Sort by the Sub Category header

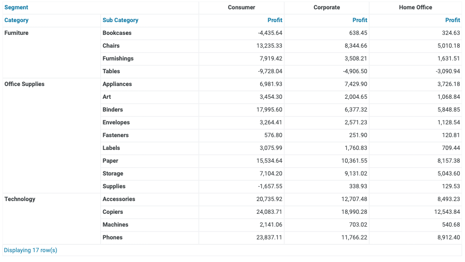pyautogui.click(x=120, y=20)
